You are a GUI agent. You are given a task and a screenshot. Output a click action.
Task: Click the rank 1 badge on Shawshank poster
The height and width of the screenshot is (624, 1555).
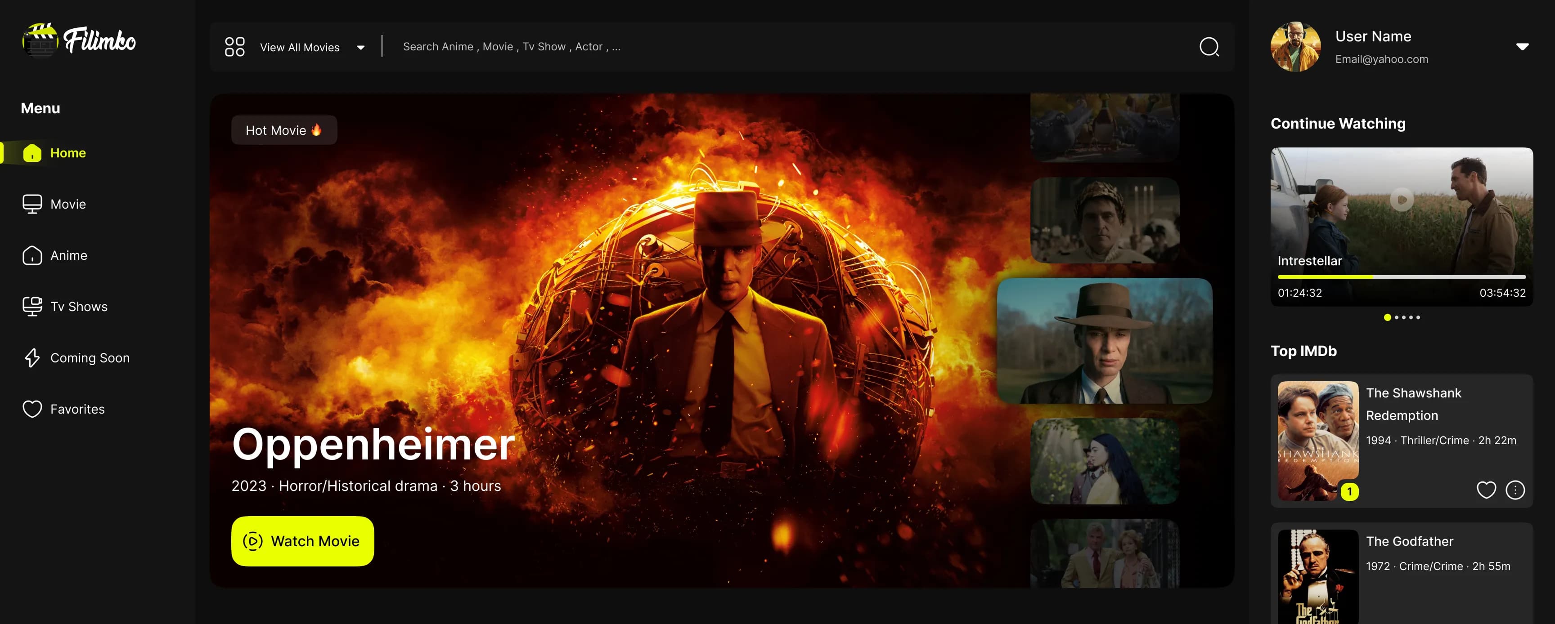pos(1350,492)
